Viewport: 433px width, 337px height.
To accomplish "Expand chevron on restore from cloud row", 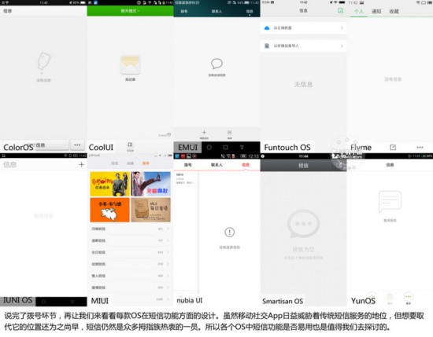I will pos(342,28).
